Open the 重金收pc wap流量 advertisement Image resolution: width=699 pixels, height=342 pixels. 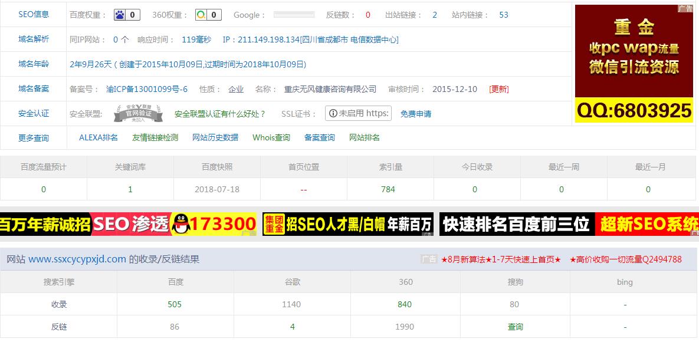coord(634,51)
